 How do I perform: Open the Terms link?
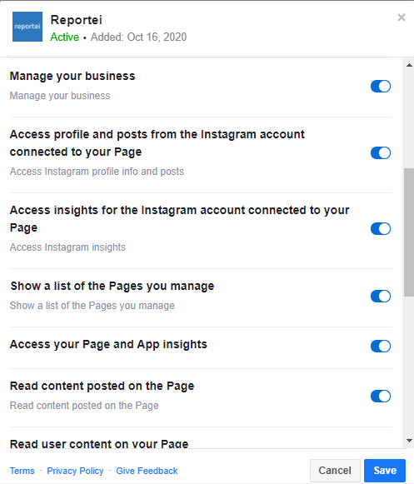22,471
